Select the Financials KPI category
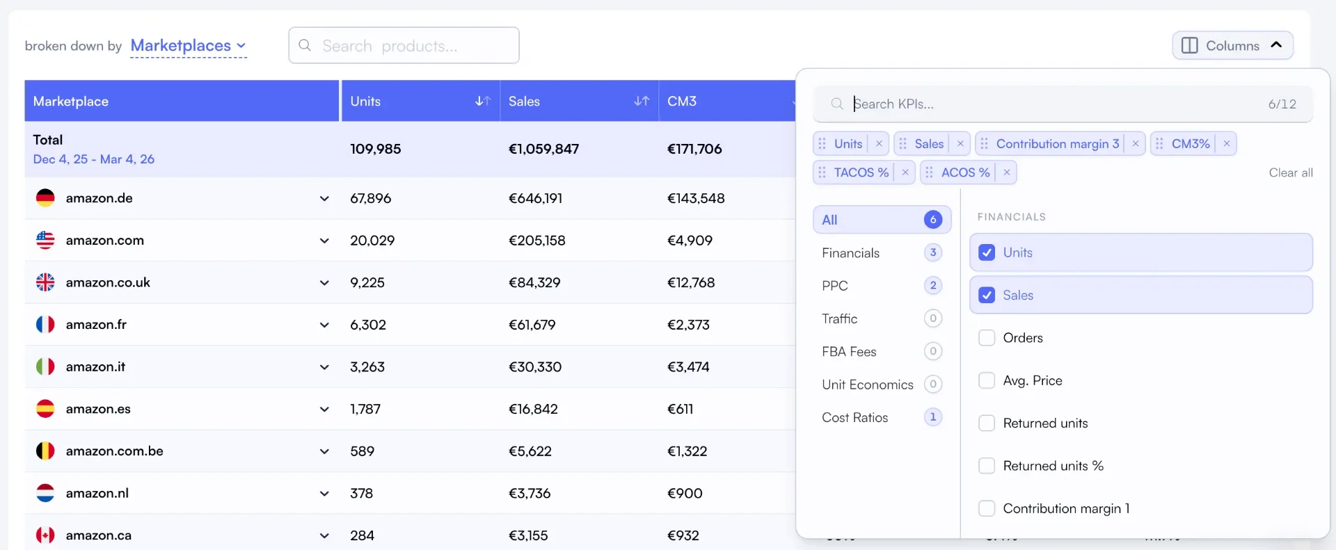This screenshot has width=1336, height=550. coord(882,252)
